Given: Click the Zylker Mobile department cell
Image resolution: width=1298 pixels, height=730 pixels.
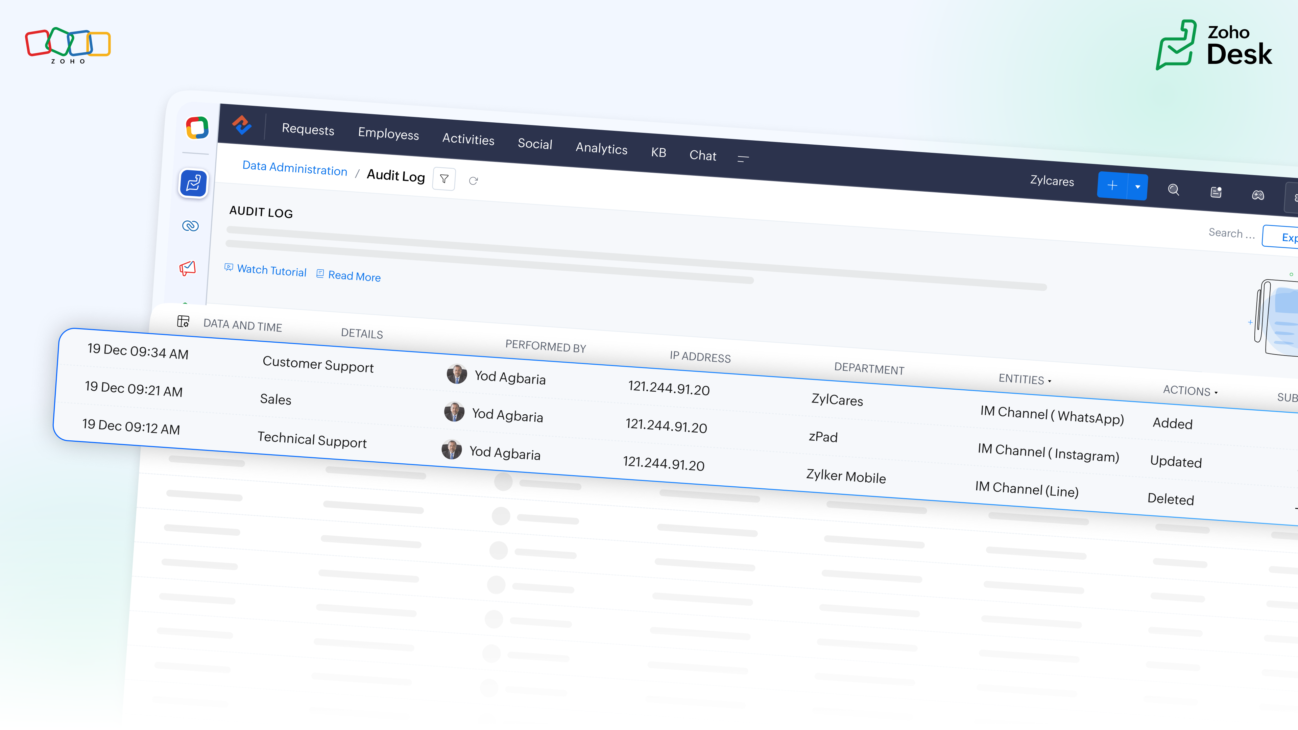Looking at the screenshot, I should 845,476.
